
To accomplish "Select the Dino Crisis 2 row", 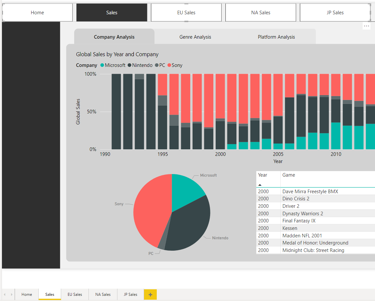I will coord(315,199).
